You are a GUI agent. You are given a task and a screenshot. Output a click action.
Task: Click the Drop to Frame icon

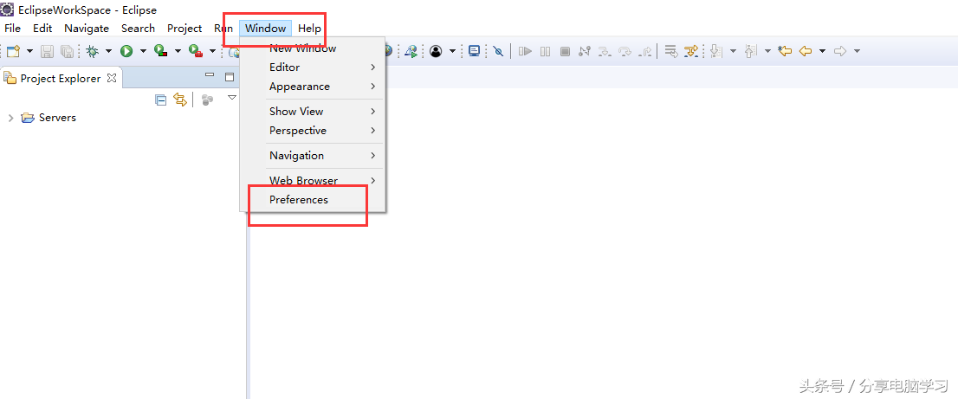point(670,51)
